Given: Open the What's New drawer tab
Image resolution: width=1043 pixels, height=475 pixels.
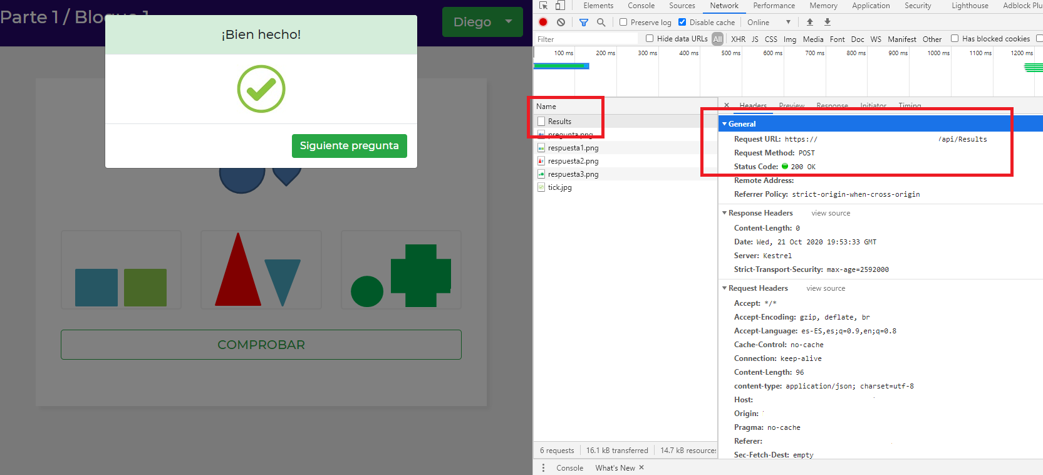Looking at the screenshot, I should [615, 468].
